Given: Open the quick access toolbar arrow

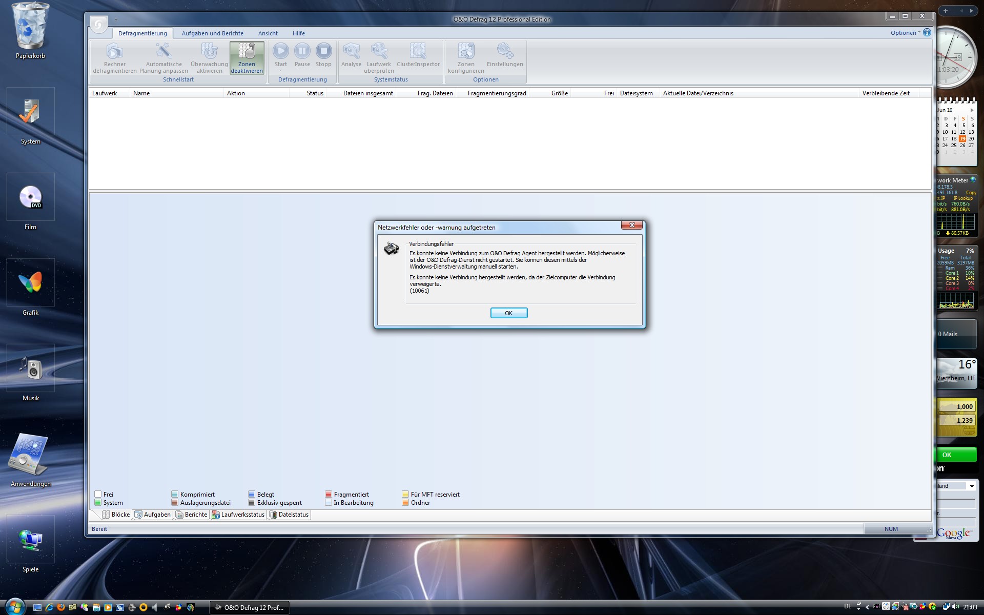Looking at the screenshot, I should pyautogui.click(x=116, y=19).
